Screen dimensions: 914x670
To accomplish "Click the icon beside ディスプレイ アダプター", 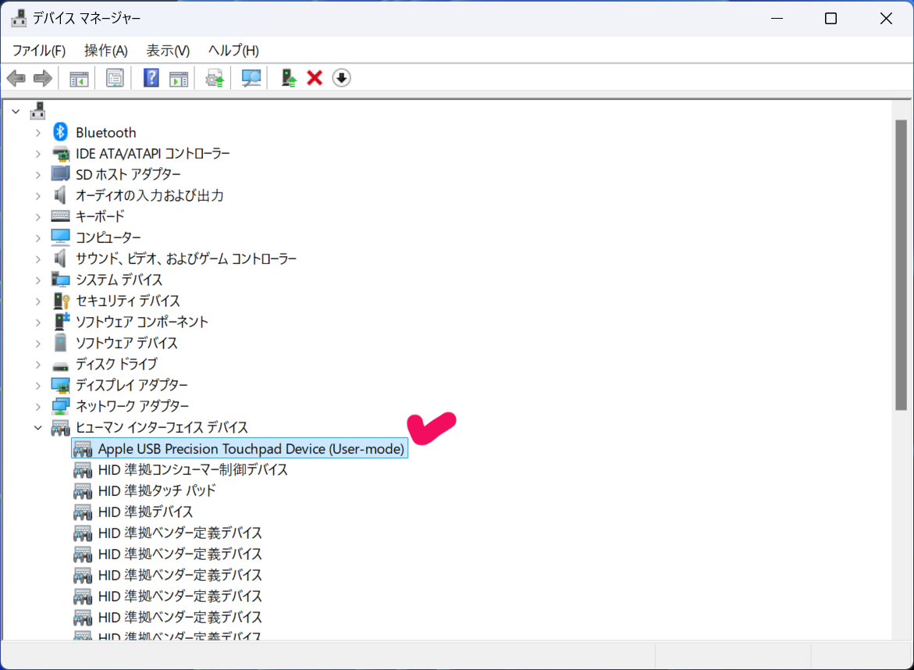I will [x=60, y=385].
